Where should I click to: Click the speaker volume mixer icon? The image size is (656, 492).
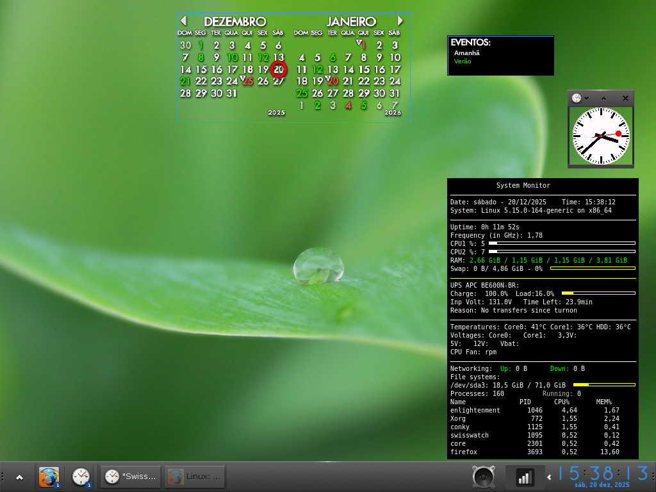pyautogui.click(x=483, y=477)
